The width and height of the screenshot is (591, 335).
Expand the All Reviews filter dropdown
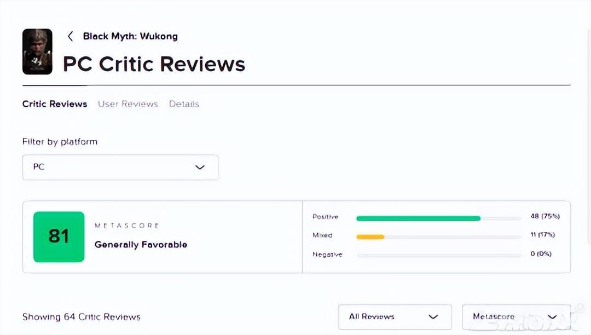click(395, 317)
